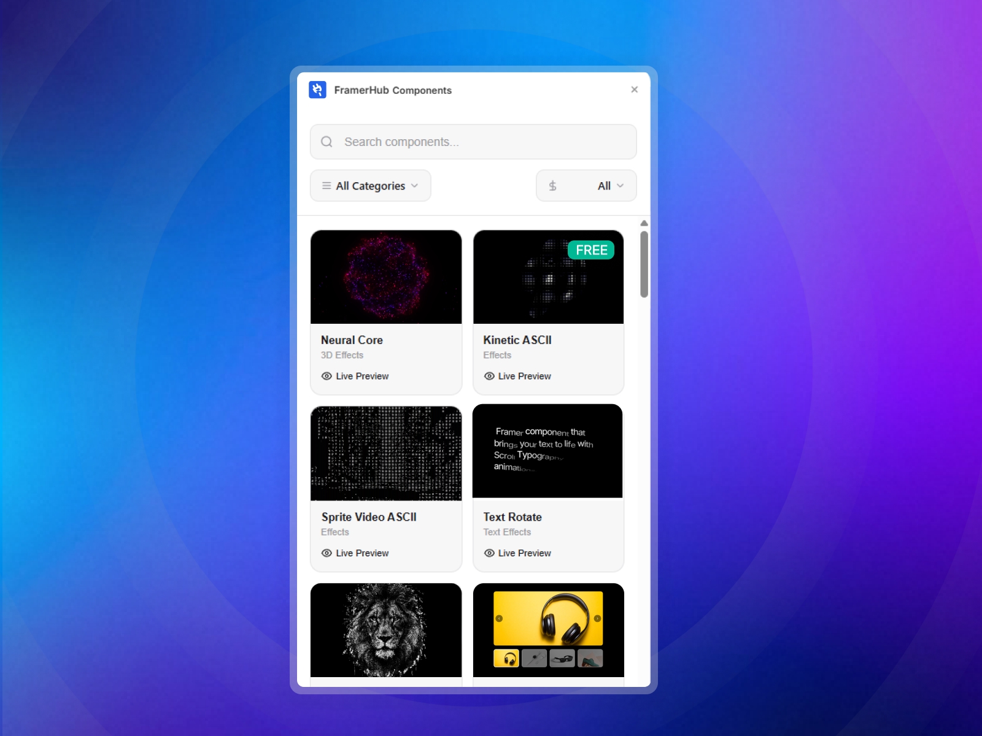Screen dimensions: 982x736
Task: Click the hamburger icon inside All Categories filter
Action: (327, 185)
